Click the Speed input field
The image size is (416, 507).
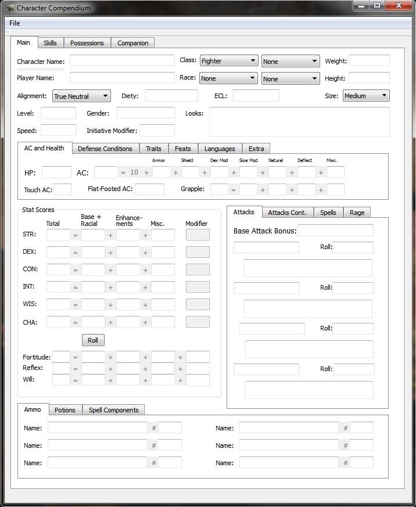click(x=58, y=130)
